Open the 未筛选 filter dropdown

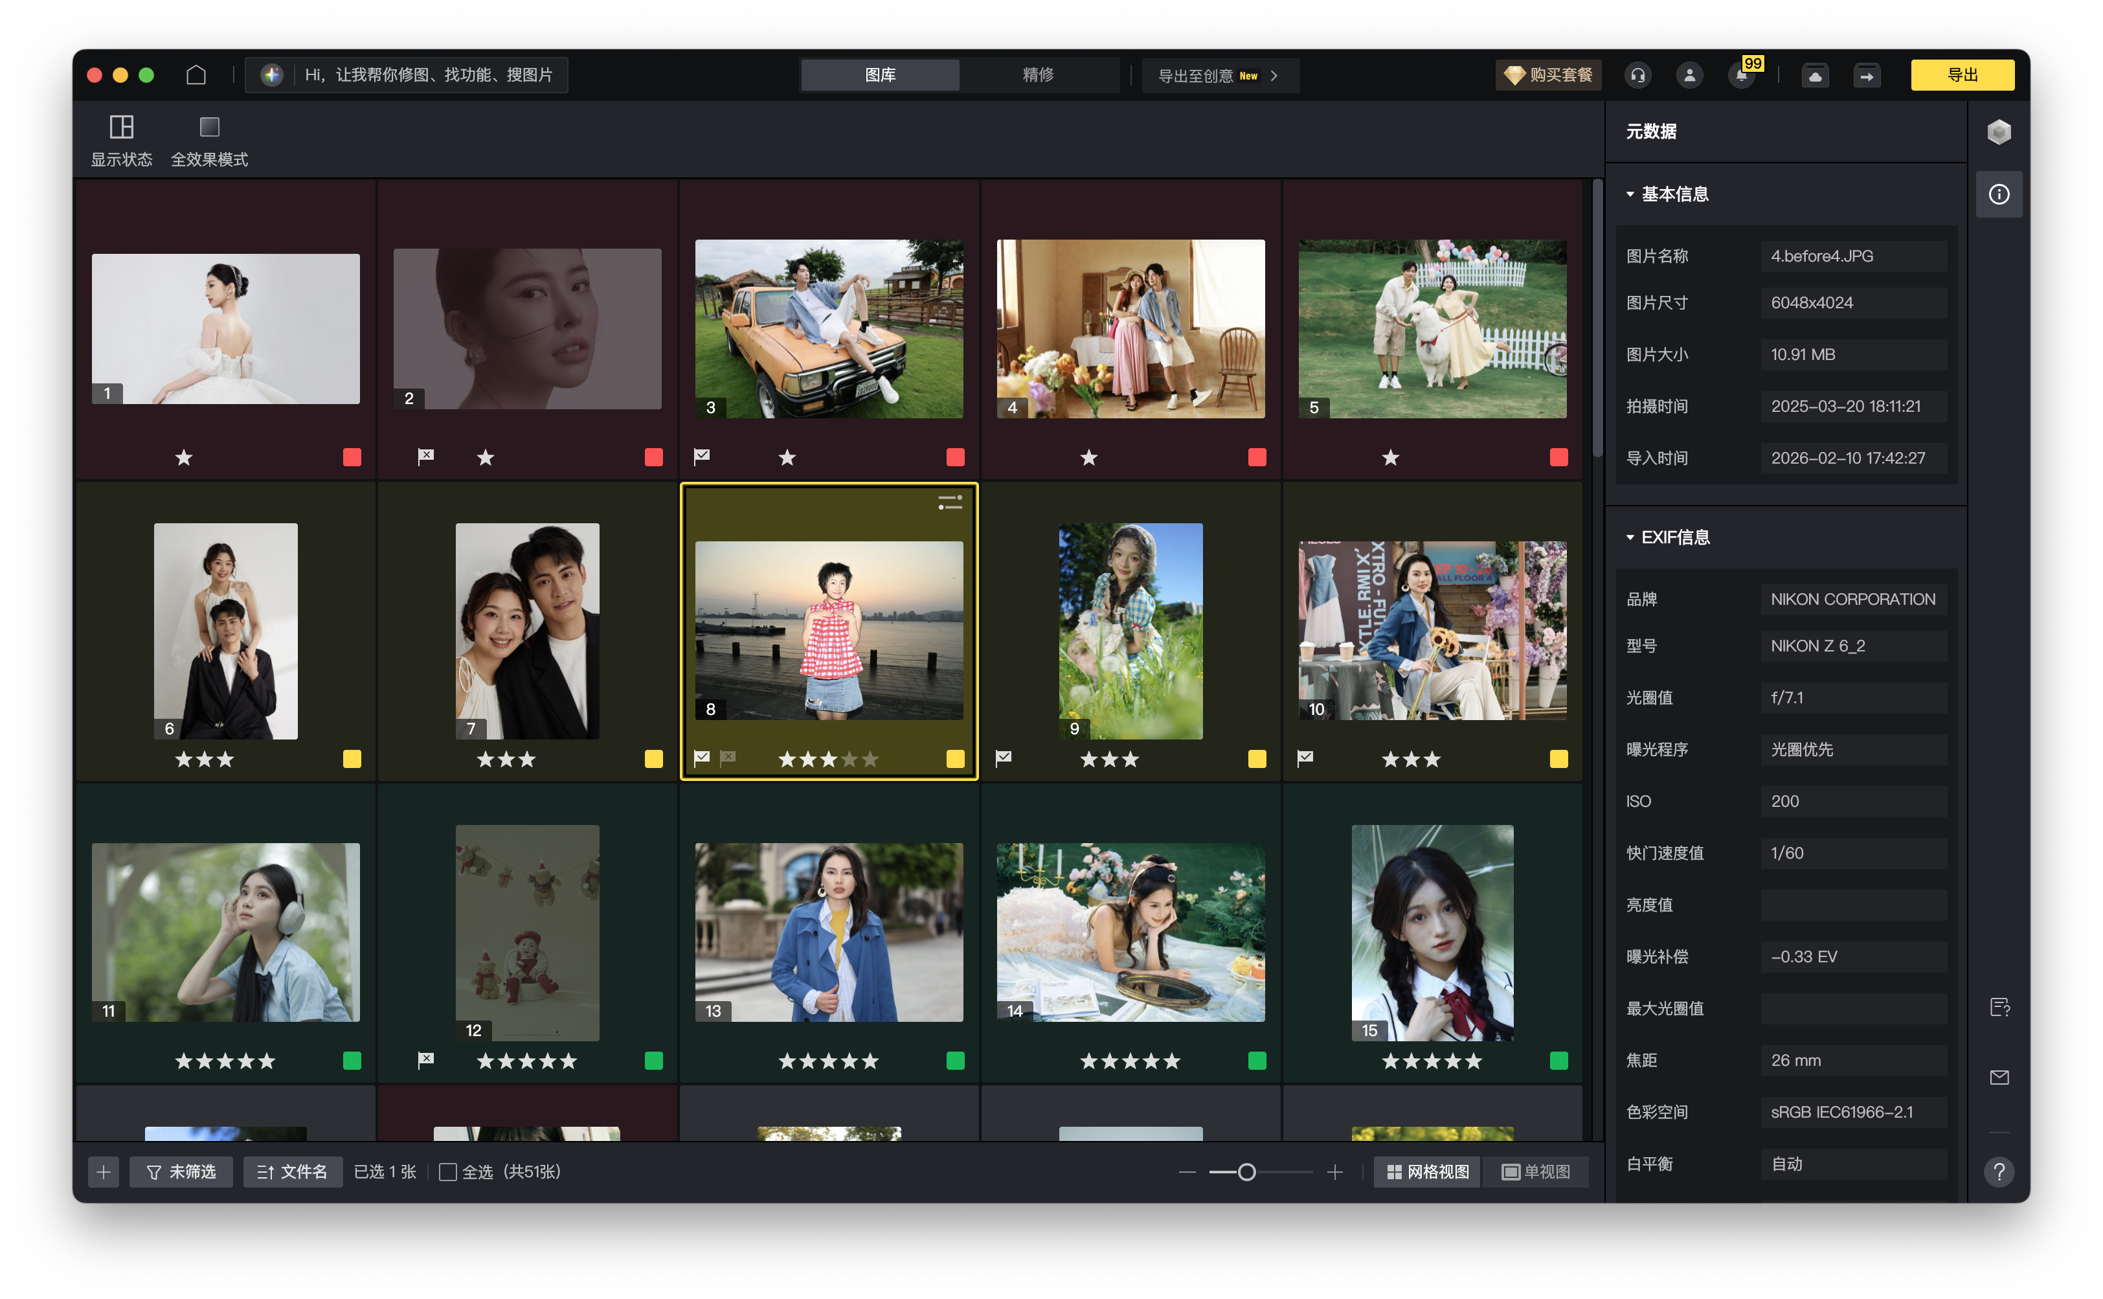[181, 1172]
